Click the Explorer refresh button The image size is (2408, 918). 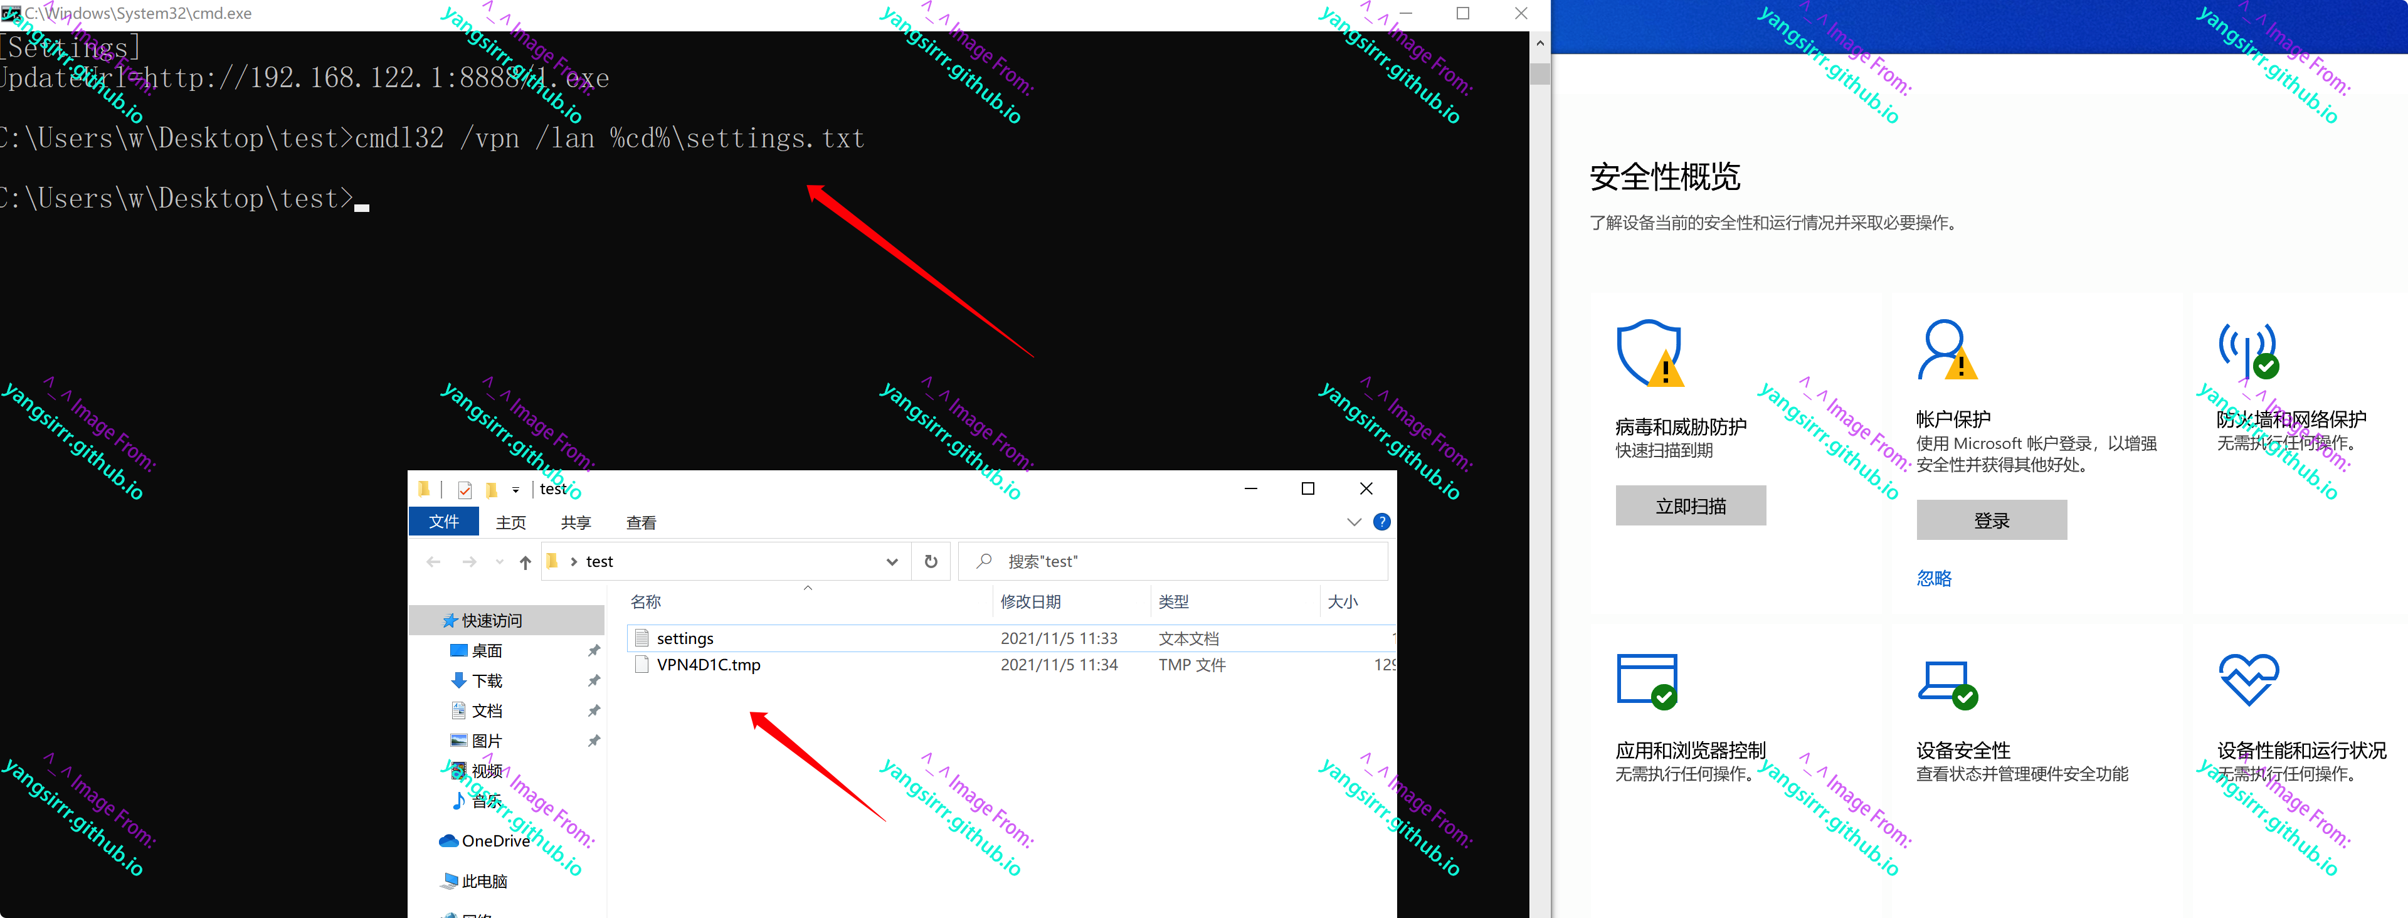tap(931, 561)
